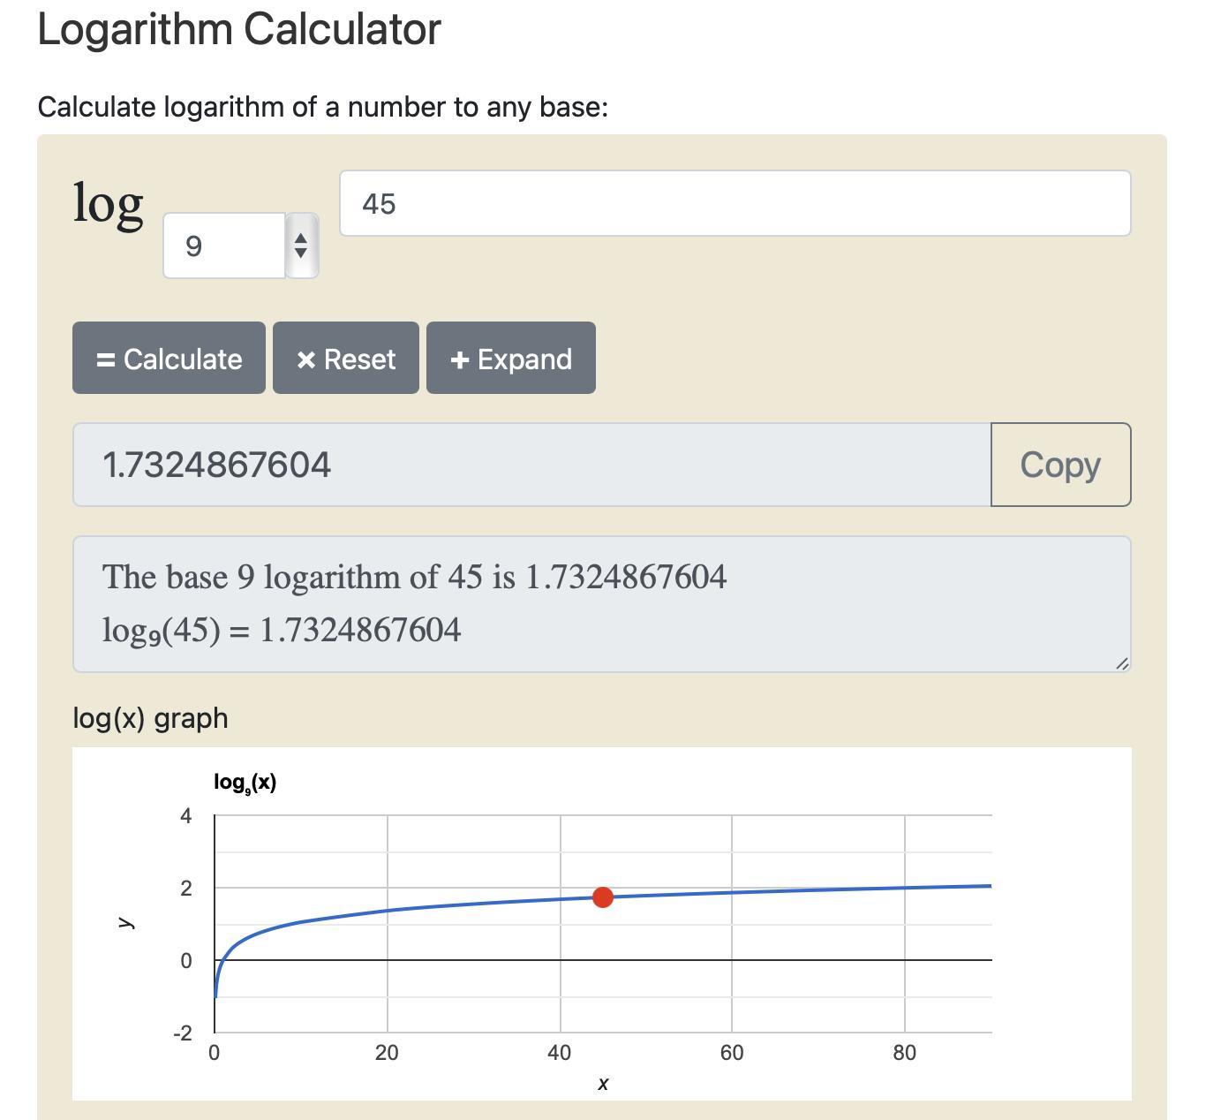Click the 'log(x) graph' label

click(150, 718)
